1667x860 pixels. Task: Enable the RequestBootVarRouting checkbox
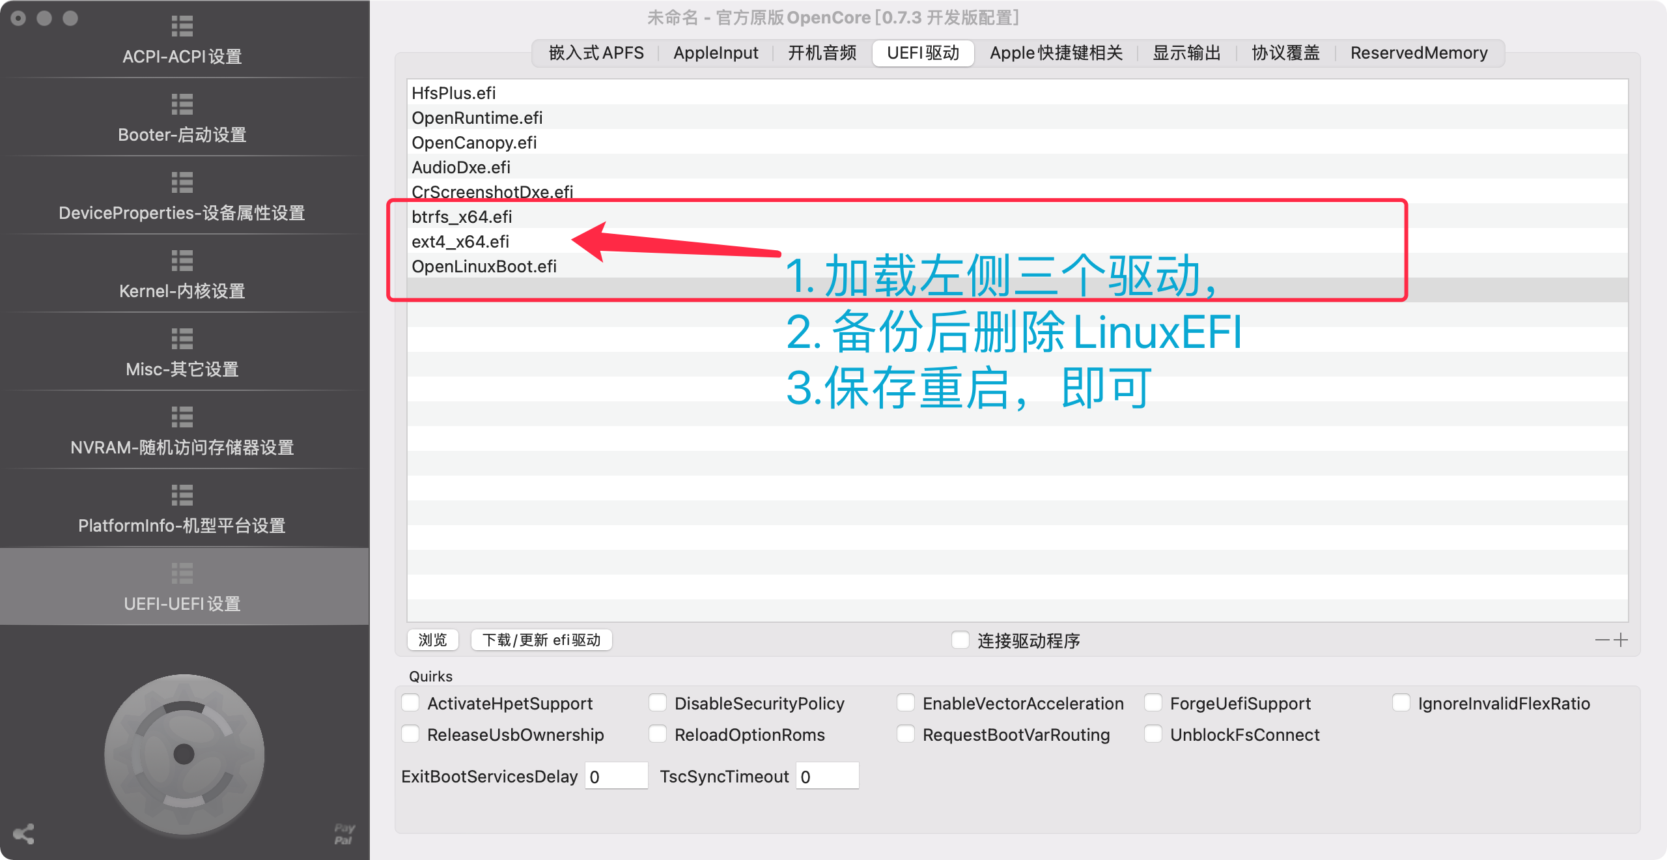click(x=906, y=734)
